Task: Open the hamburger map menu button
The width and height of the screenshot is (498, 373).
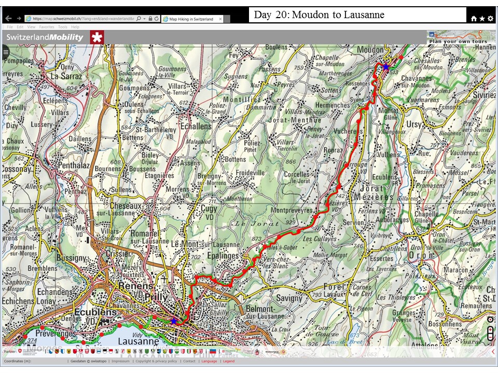Action: point(6,51)
